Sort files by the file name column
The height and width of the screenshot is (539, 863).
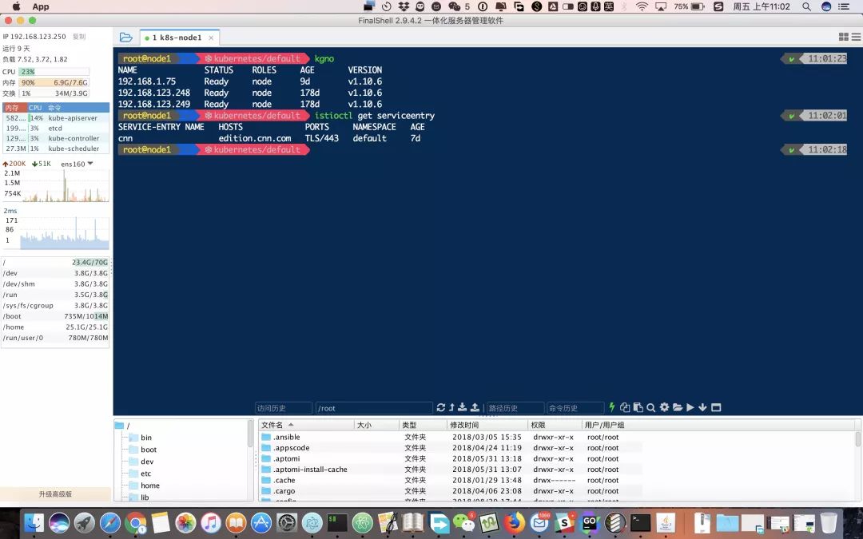(306, 425)
